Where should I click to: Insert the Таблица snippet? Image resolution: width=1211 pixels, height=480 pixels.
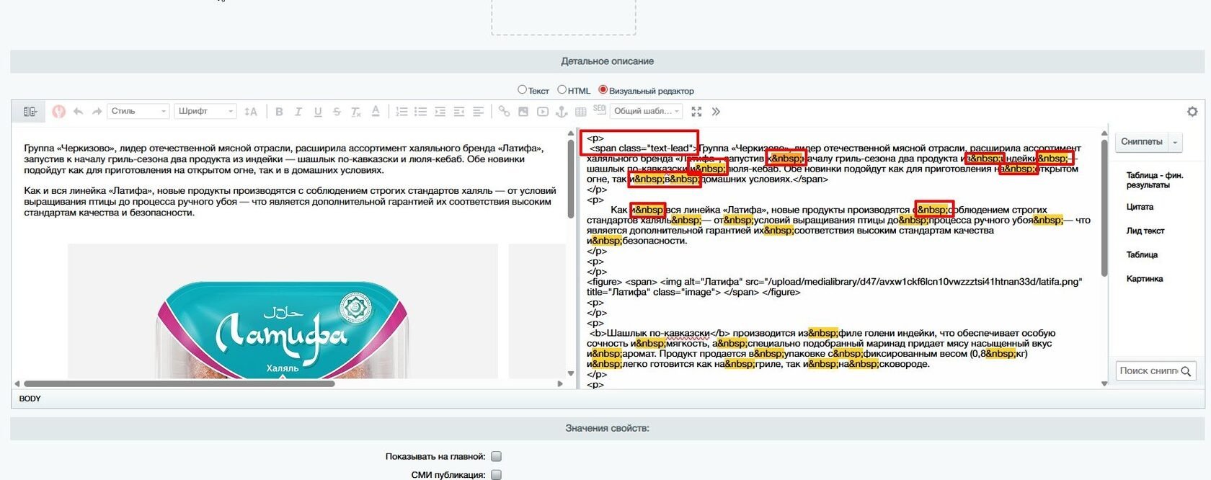pos(1142,254)
